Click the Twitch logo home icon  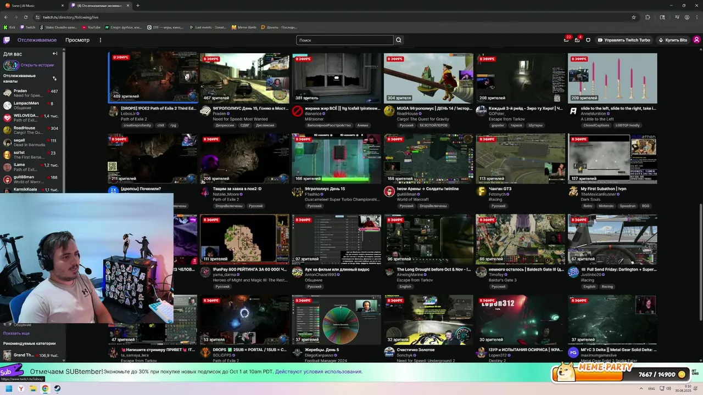[7, 40]
